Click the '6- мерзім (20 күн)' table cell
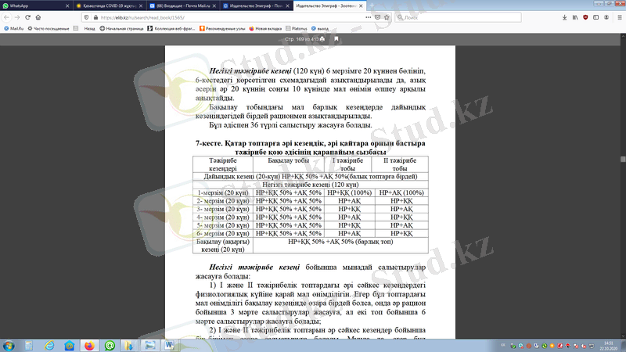The image size is (626, 352). click(223, 233)
